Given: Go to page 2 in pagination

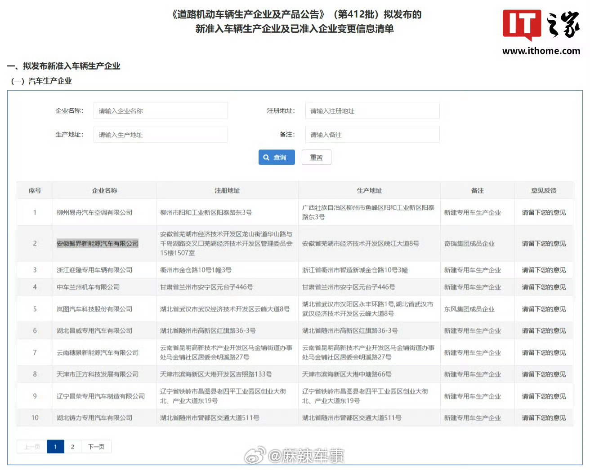Looking at the screenshot, I should pos(72,447).
